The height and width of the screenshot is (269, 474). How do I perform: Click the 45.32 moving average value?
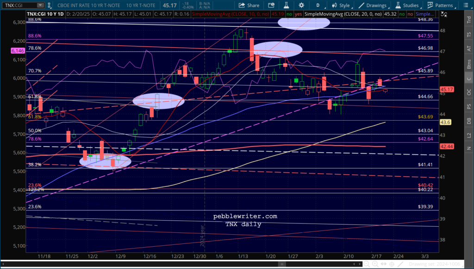[390, 14]
